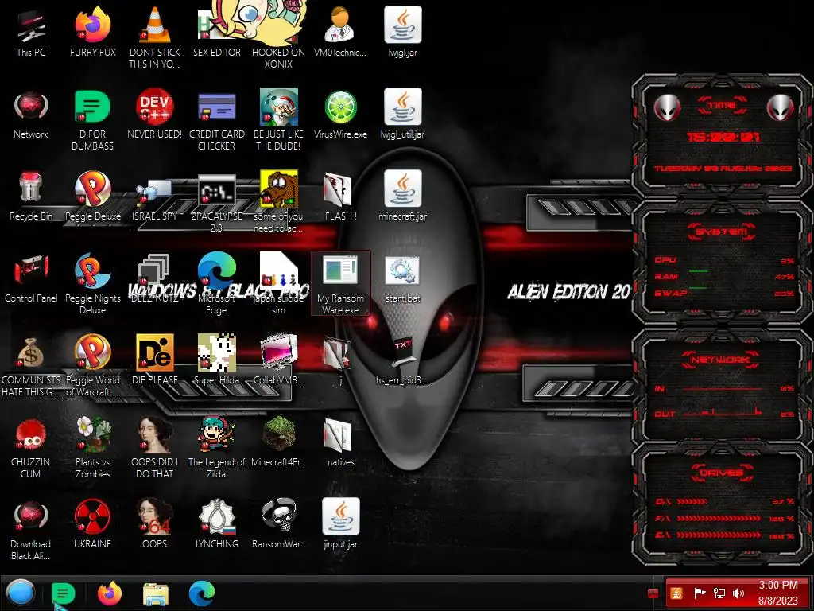Open the green chat app on taskbar
This screenshot has width=814, height=611.
pyautogui.click(x=64, y=593)
